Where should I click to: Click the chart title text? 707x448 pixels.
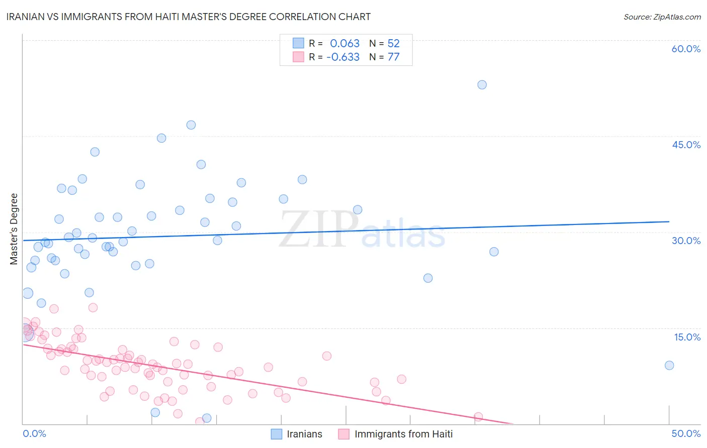coord(188,17)
